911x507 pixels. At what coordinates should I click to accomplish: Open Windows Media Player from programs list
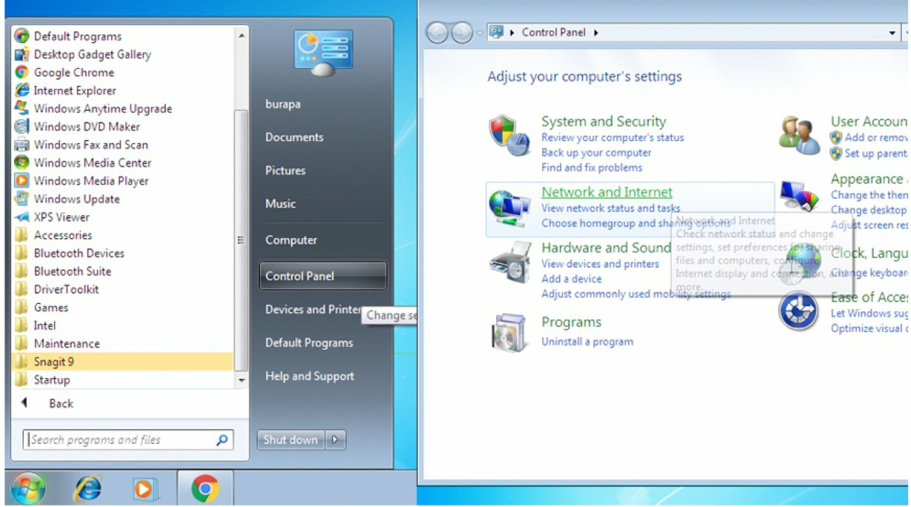pos(81,181)
